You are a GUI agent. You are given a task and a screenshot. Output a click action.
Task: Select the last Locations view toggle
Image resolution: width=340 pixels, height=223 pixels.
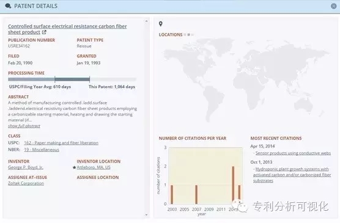click(x=193, y=35)
